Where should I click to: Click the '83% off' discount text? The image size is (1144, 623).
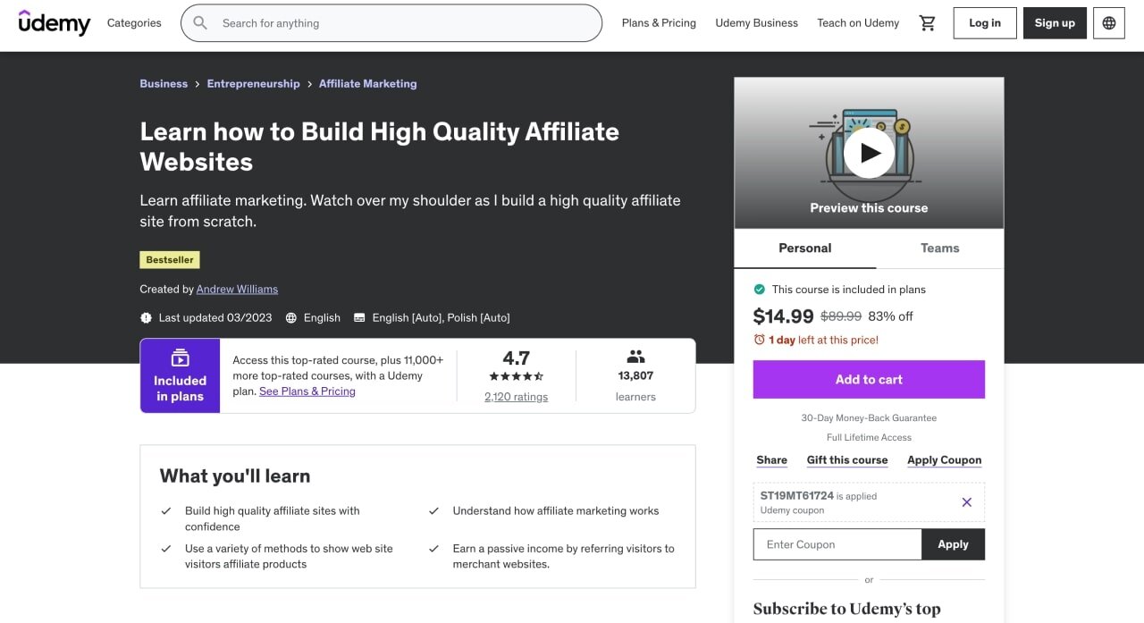[890, 316]
